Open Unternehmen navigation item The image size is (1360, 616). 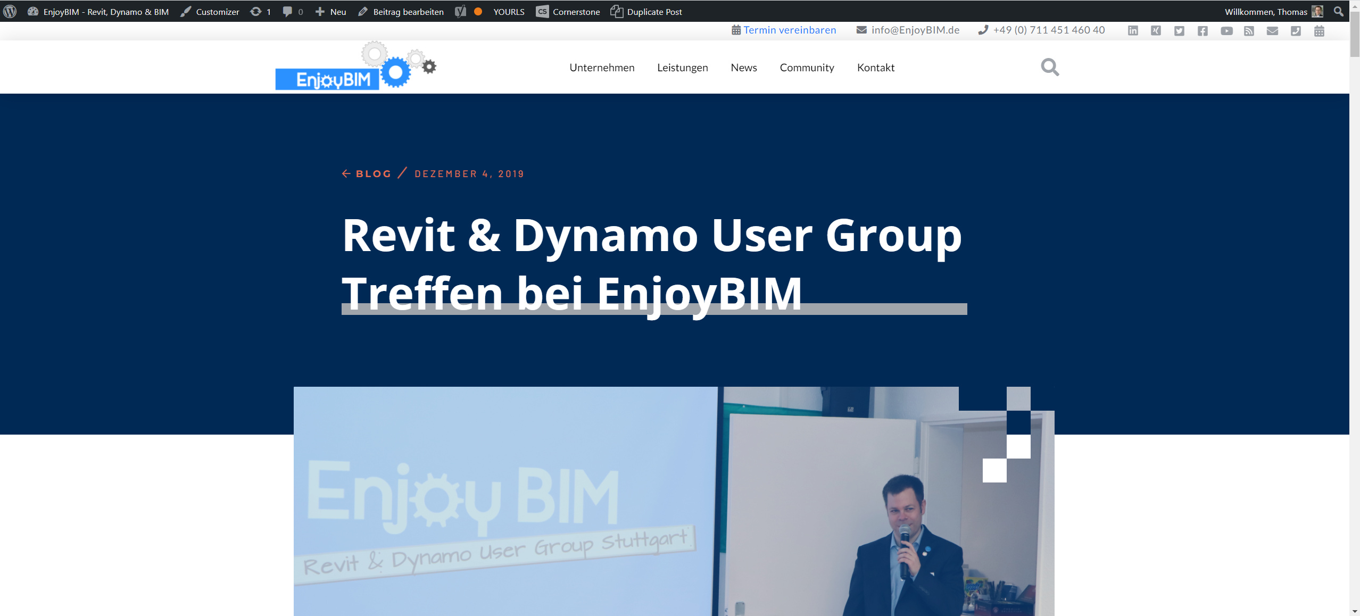602,68
